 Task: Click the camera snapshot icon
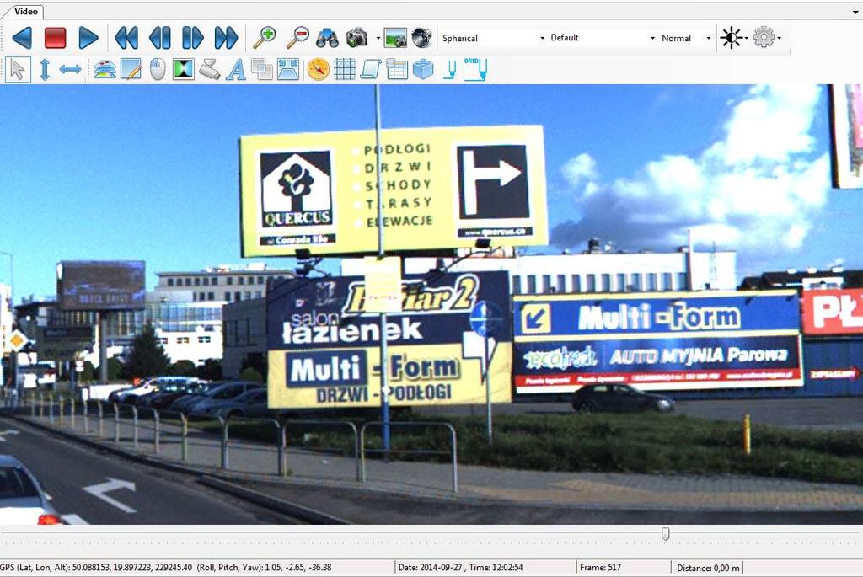(x=357, y=37)
